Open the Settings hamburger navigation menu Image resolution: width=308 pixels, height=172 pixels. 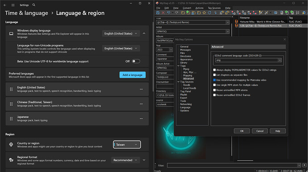(x=13, y=5)
